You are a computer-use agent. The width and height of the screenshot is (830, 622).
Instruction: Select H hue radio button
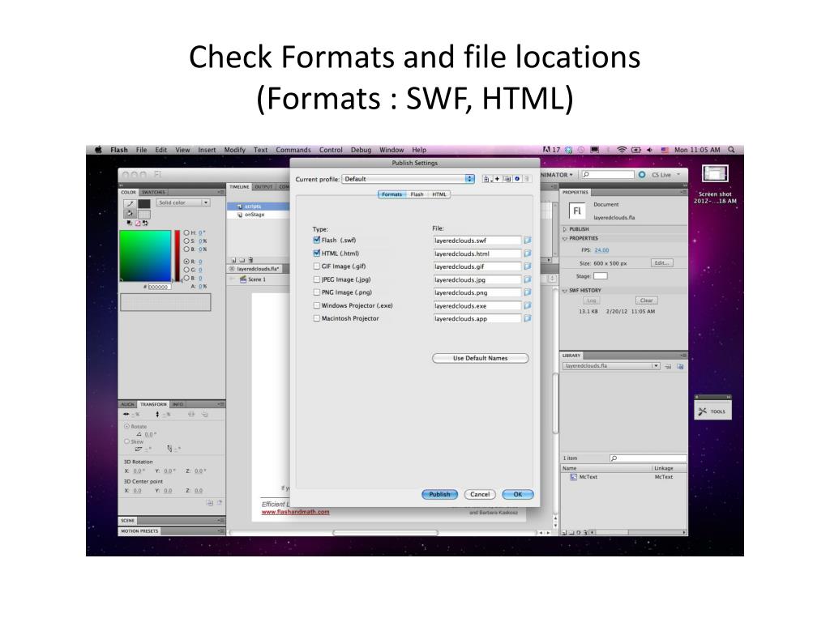[x=186, y=232]
